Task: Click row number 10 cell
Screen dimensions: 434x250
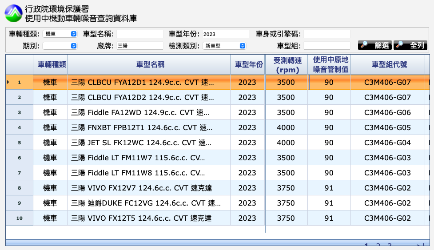Action: [20, 218]
